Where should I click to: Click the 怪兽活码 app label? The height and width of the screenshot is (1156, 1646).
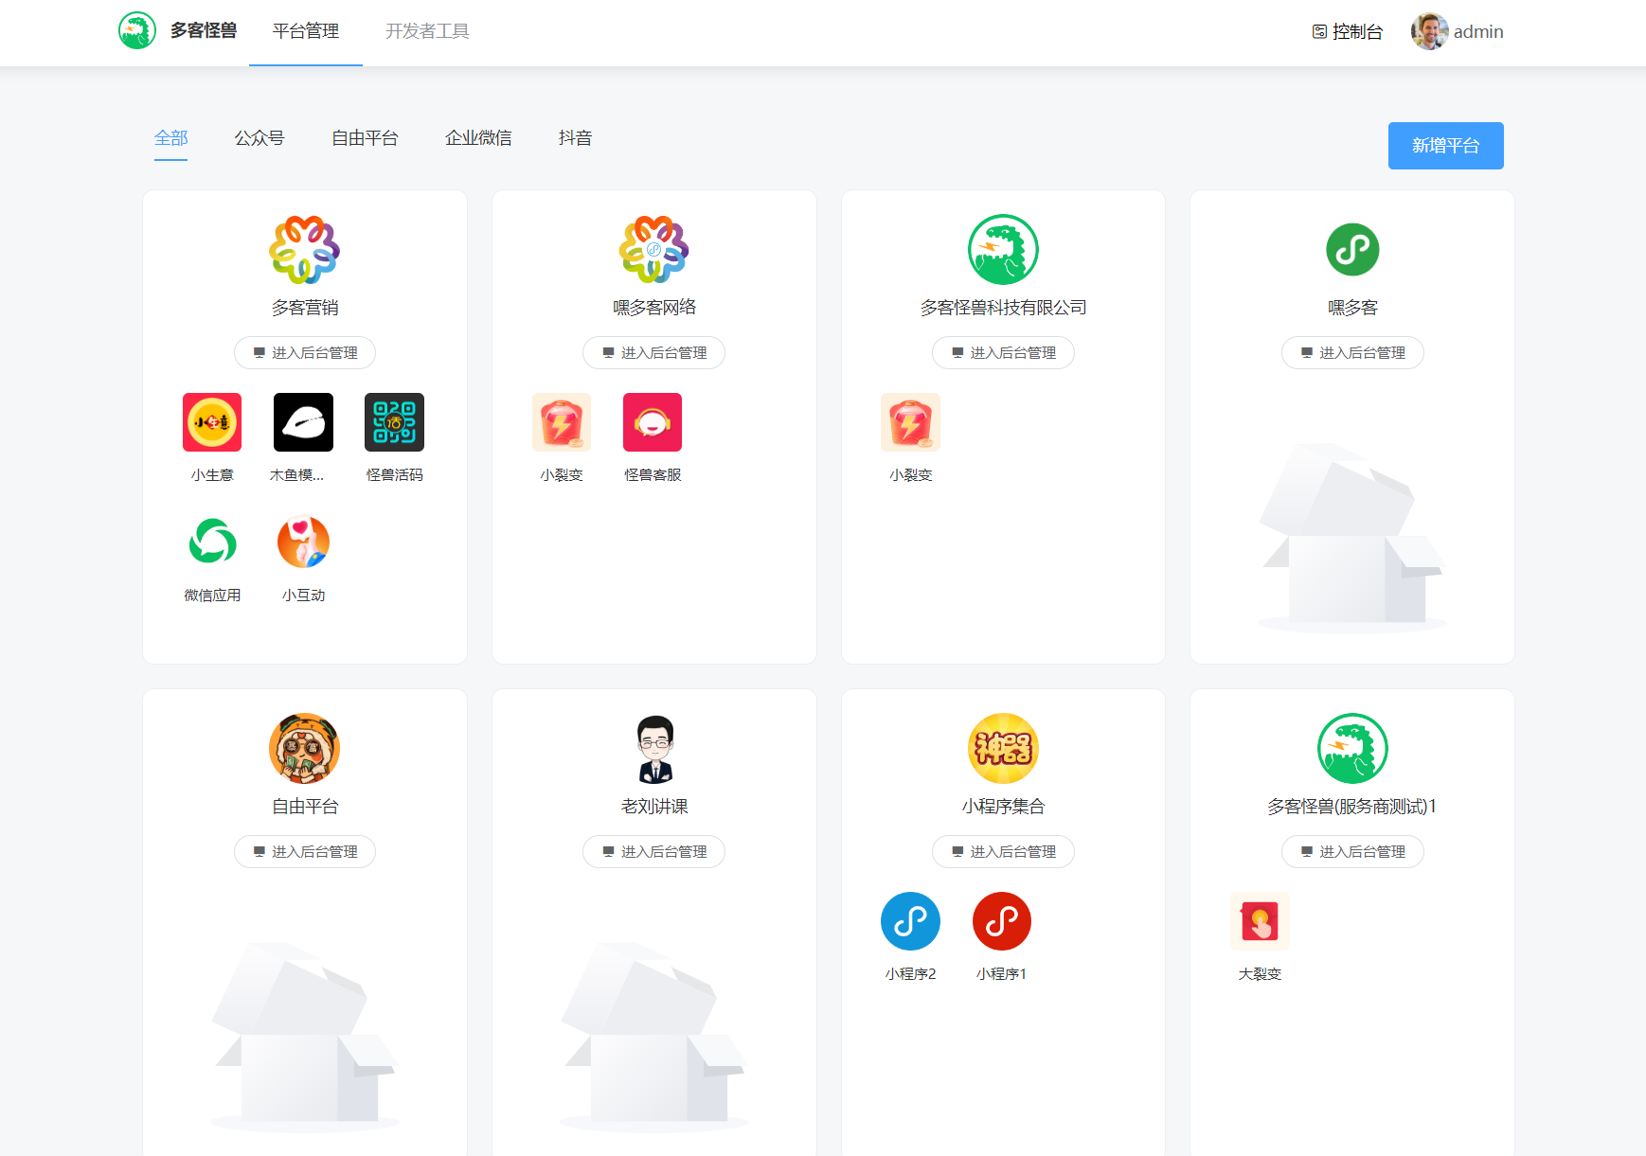tap(395, 475)
